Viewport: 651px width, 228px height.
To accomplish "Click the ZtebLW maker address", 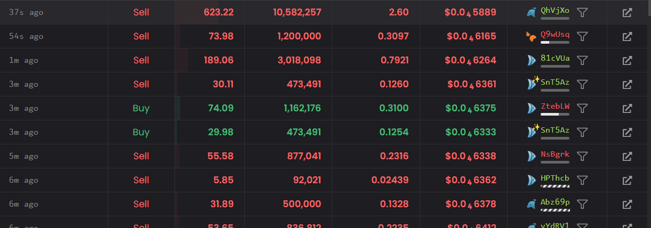I will pyautogui.click(x=554, y=106).
